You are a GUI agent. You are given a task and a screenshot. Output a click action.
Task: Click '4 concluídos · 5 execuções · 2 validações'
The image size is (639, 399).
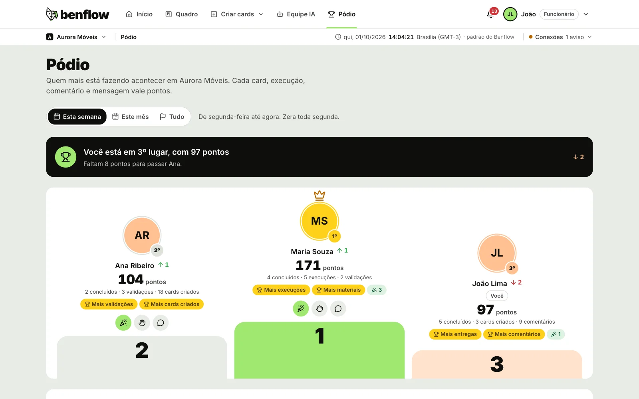[x=319, y=278]
